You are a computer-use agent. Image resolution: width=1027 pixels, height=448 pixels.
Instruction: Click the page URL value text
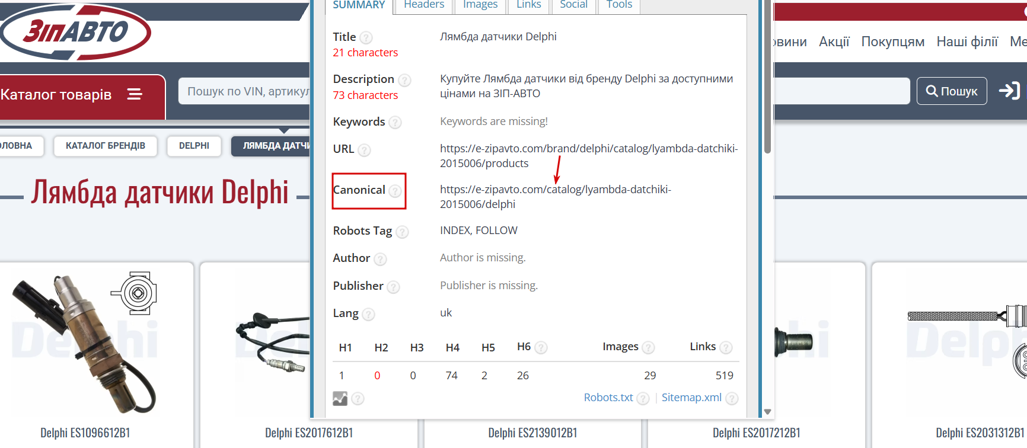[x=589, y=156]
